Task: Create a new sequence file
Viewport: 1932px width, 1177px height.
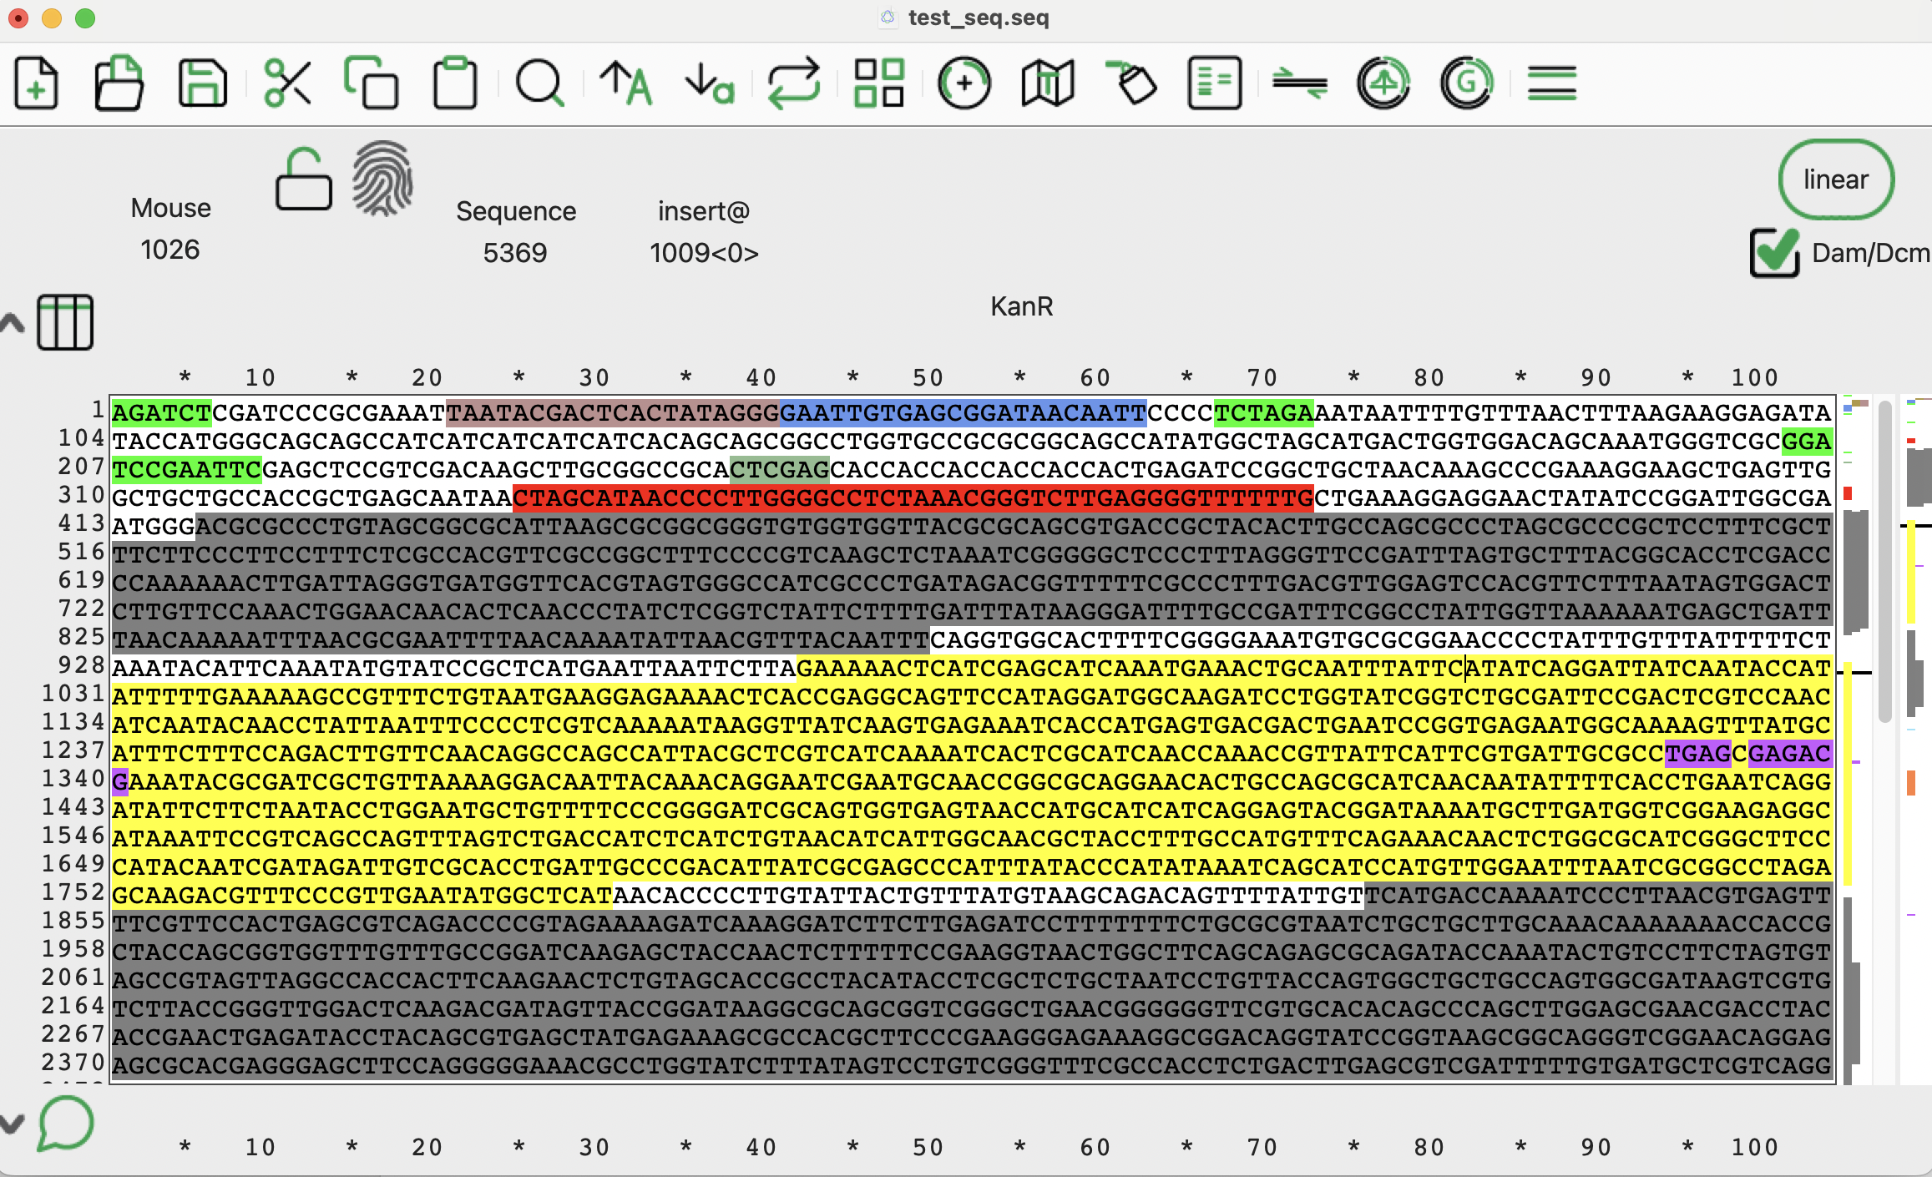Action: click(x=36, y=83)
